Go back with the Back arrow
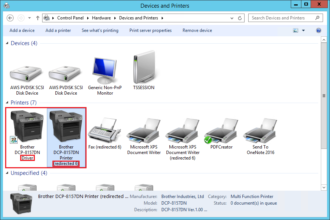The image size is (330, 220). point(10,18)
